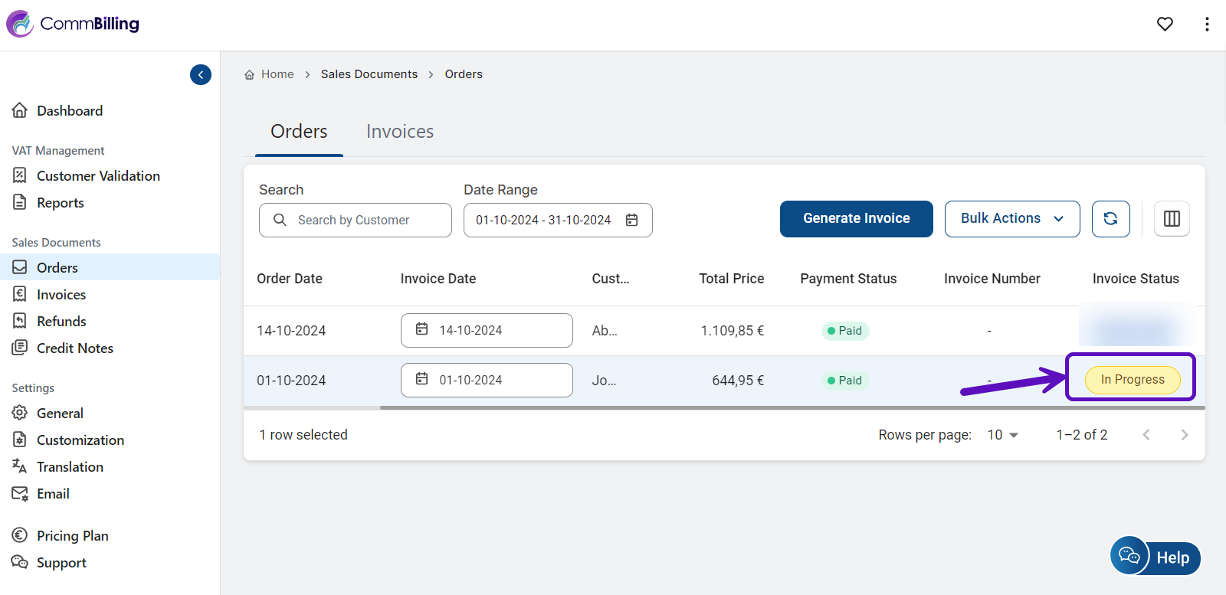Open the three-dot options menu
1226x595 pixels.
coord(1207,25)
